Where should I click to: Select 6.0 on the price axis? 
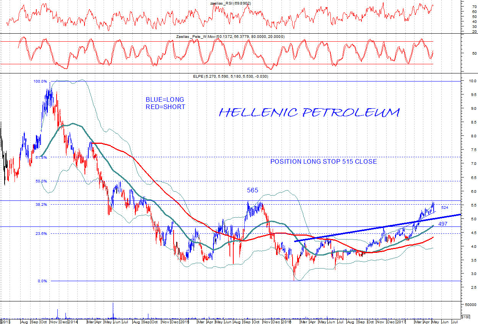tap(473, 192)
